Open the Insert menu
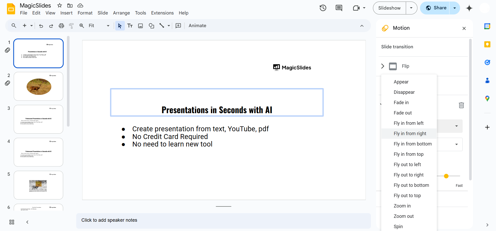This screenshot has height=231, width=496. pyautogui.click(x=66, y=13)
